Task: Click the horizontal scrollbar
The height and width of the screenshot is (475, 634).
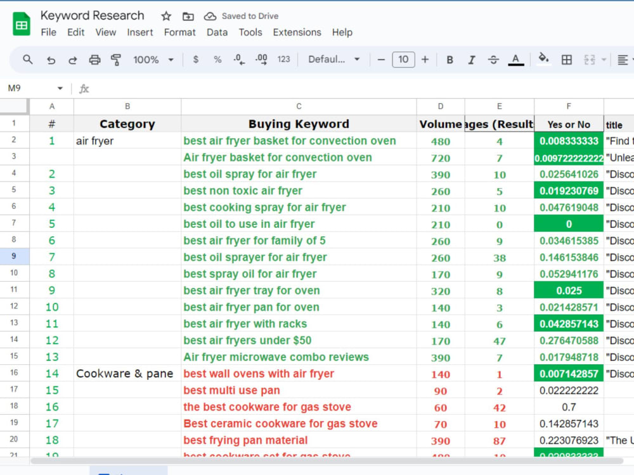Action: pyautogui.click(x=327, y=461)
